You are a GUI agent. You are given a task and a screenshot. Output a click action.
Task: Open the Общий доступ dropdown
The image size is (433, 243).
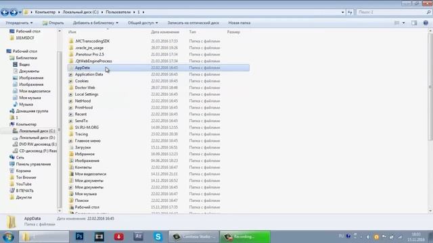[143, 23]
